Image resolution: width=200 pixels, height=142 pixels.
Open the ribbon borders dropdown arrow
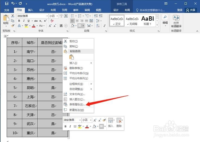click(83, 26)
